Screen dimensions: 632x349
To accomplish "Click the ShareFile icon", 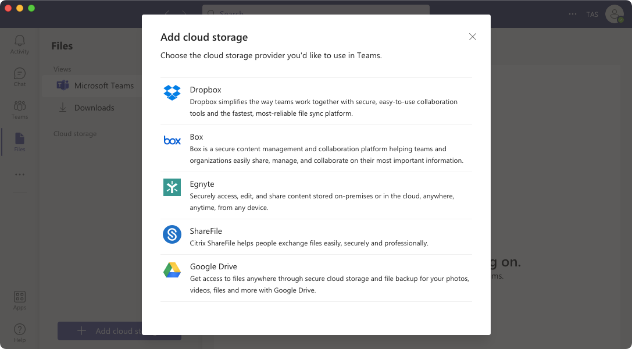I will [172, 234].
